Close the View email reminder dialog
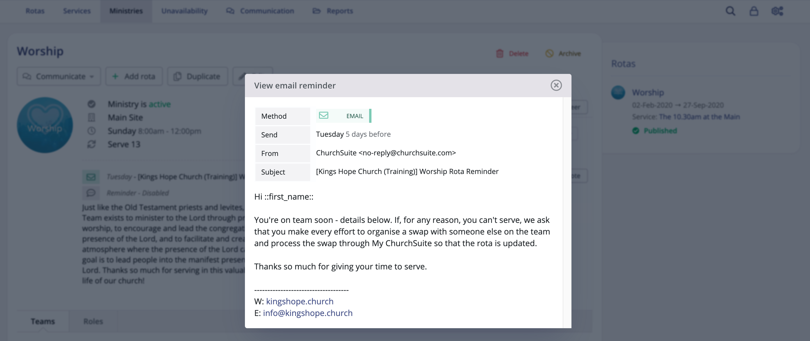The width and height of the screenshot is (810, 341). 557,85
